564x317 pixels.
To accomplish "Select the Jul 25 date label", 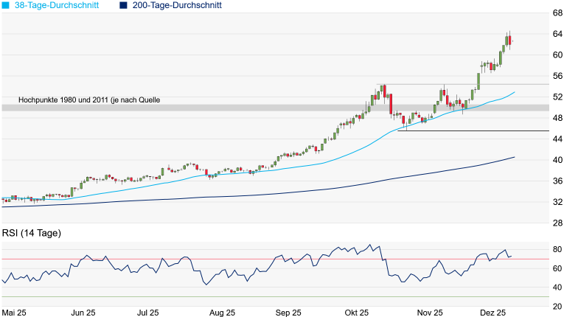I will 148,313.
